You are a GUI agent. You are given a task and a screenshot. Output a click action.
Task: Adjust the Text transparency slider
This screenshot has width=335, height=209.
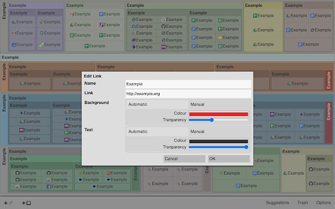(219, 147)
